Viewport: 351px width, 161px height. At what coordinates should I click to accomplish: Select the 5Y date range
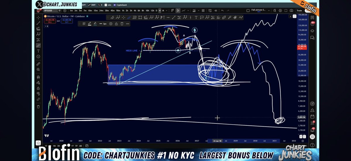(x=76, y=146)
